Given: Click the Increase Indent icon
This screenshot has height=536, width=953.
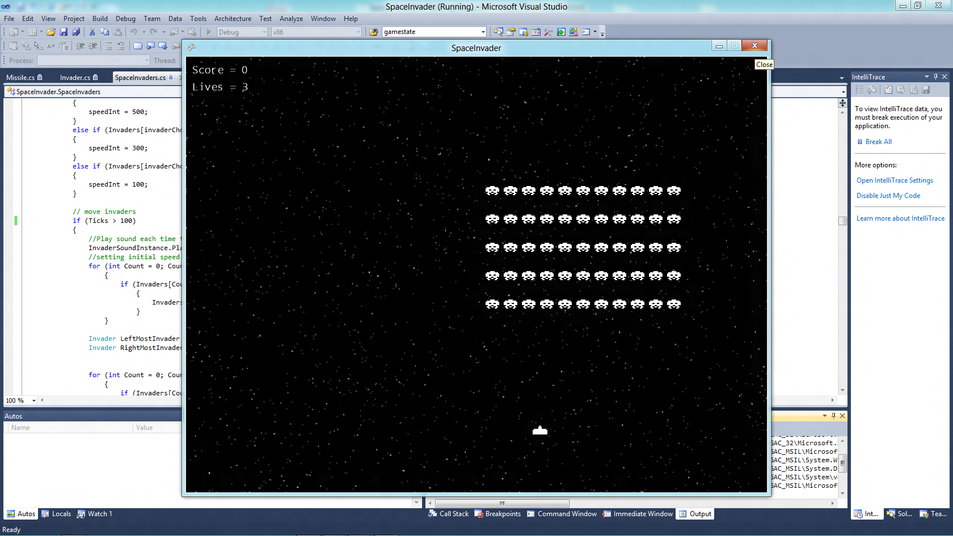Looking at the screenshot, I should coord(93,46).
